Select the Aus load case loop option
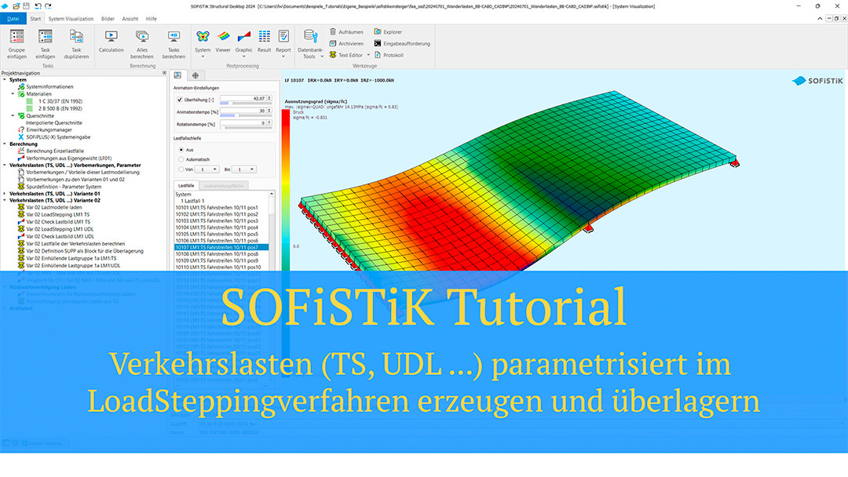The height and width of the screenshot is (477, 848). click(181, 149)
